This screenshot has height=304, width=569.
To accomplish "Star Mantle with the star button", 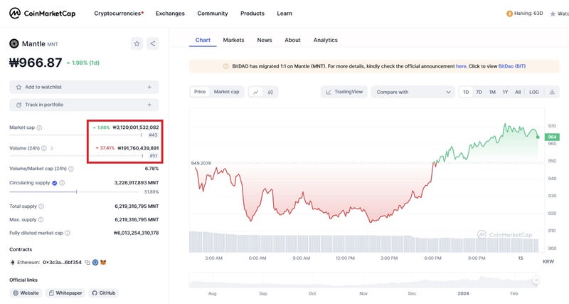I will point(137,43).
